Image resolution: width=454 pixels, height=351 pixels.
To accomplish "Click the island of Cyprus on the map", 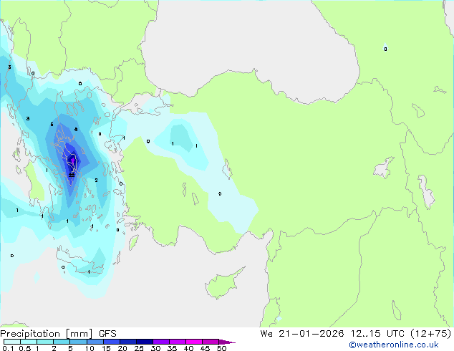I will tap(223, 284).
